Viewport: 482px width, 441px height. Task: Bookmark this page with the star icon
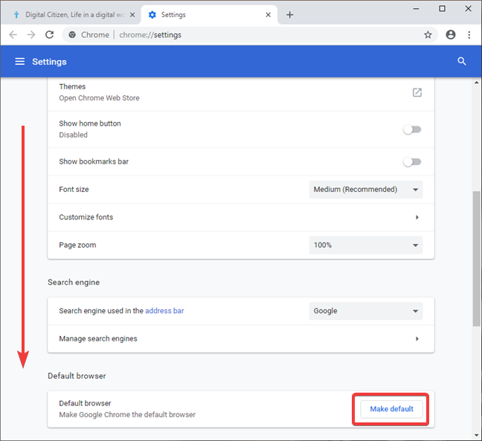point(428,35)
